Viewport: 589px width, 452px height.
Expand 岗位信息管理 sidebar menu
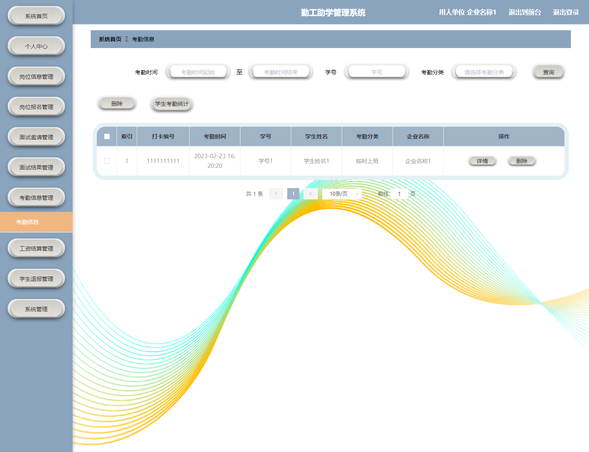[x=36, y=77]
